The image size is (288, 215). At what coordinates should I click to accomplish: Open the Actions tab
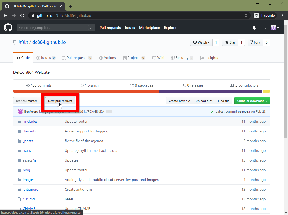click(x=107, y=58)
